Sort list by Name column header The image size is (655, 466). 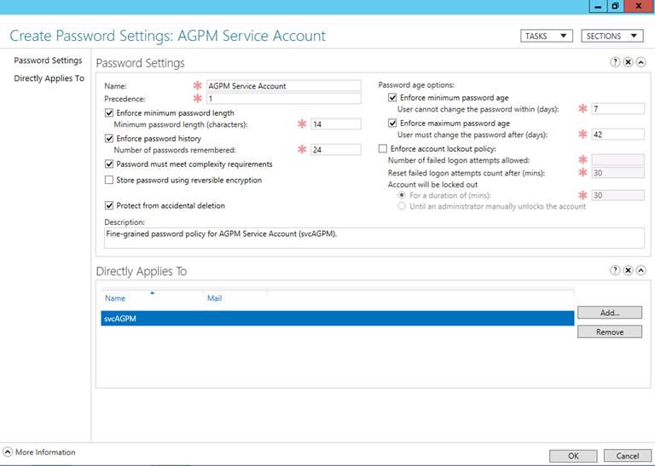tap(115, 298)
